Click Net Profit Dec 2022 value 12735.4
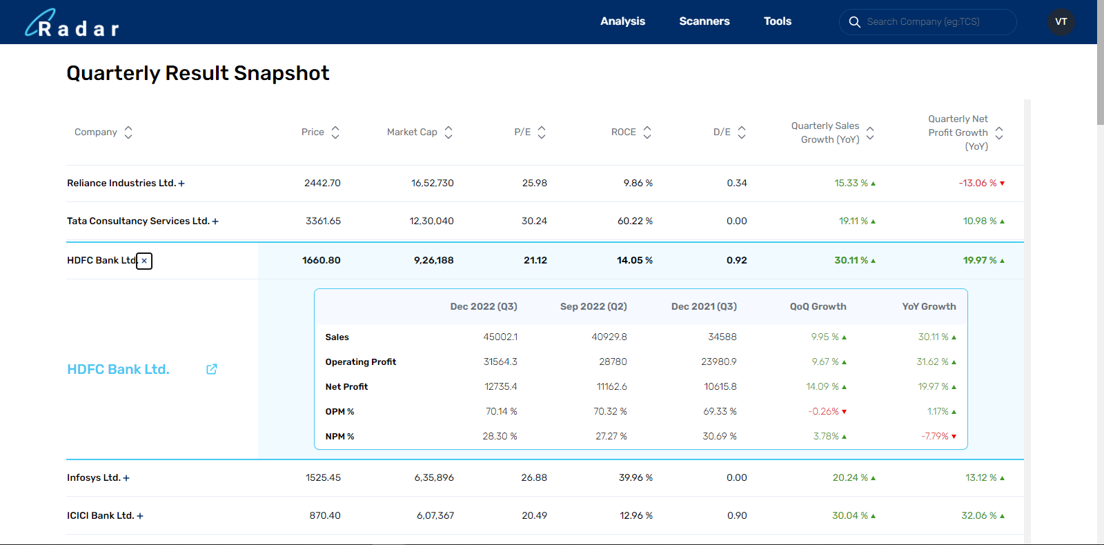Viewport: 1104px width, 545px height. coord(501,386)
